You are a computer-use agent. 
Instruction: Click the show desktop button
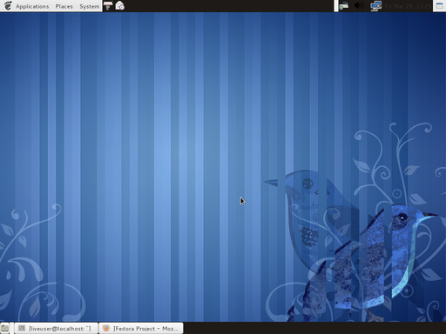click(4, 328)
